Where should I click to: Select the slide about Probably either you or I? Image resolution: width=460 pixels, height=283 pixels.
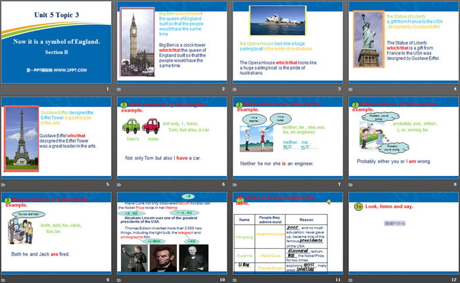click(x=402, y=138)
